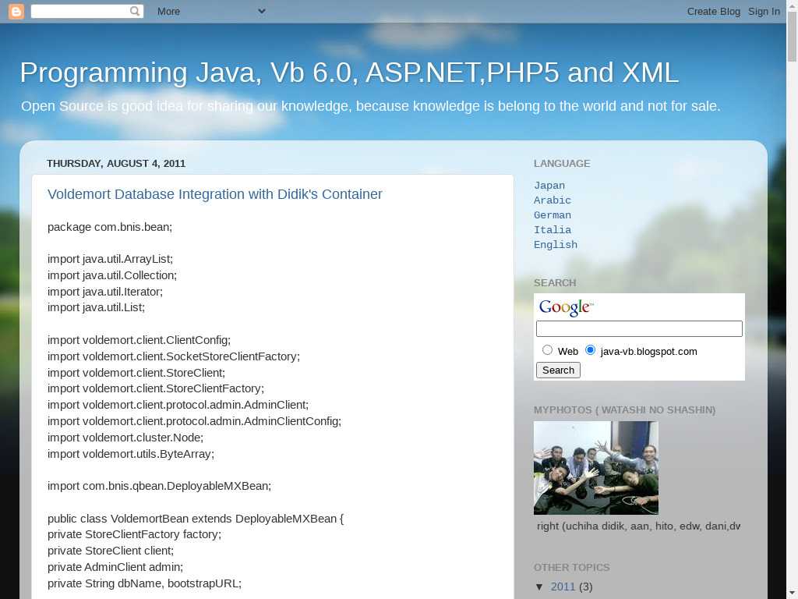Click the Google search text field
The width and height of the screenshot is (798, 599).
point(639,329)
